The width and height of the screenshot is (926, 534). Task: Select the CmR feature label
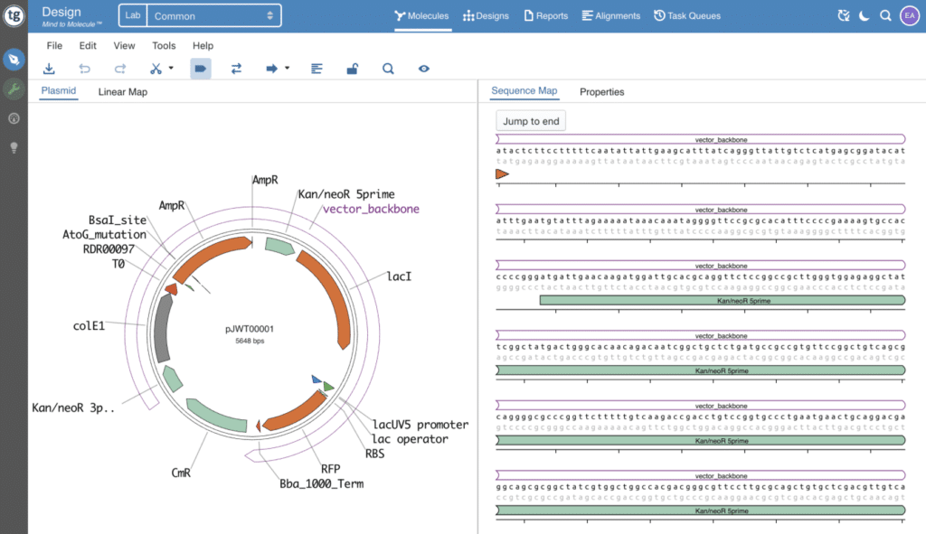181,473
